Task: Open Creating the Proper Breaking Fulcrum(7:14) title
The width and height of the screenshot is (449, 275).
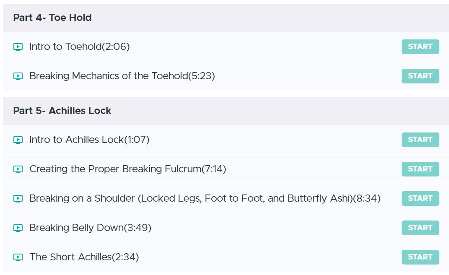Action: coord(128,169)
